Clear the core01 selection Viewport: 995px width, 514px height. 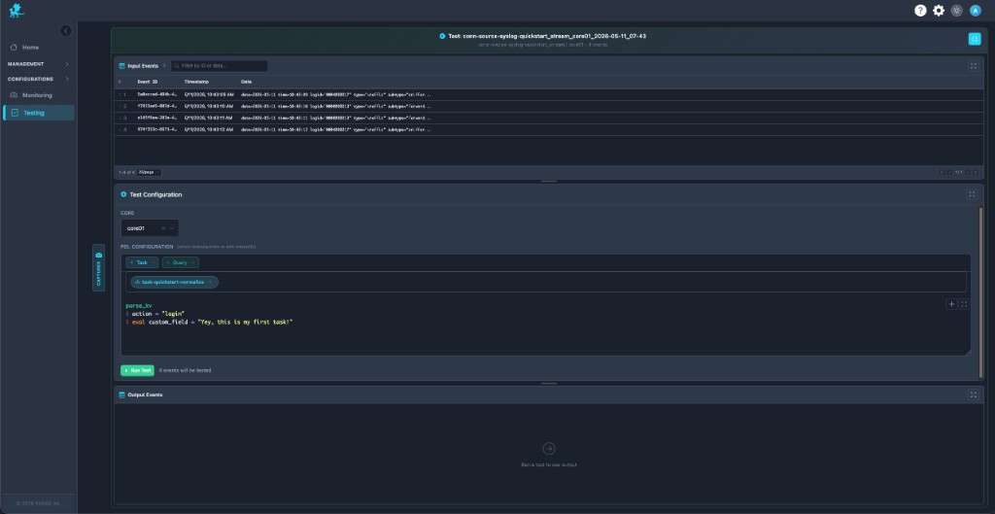(x=163, y=227)
